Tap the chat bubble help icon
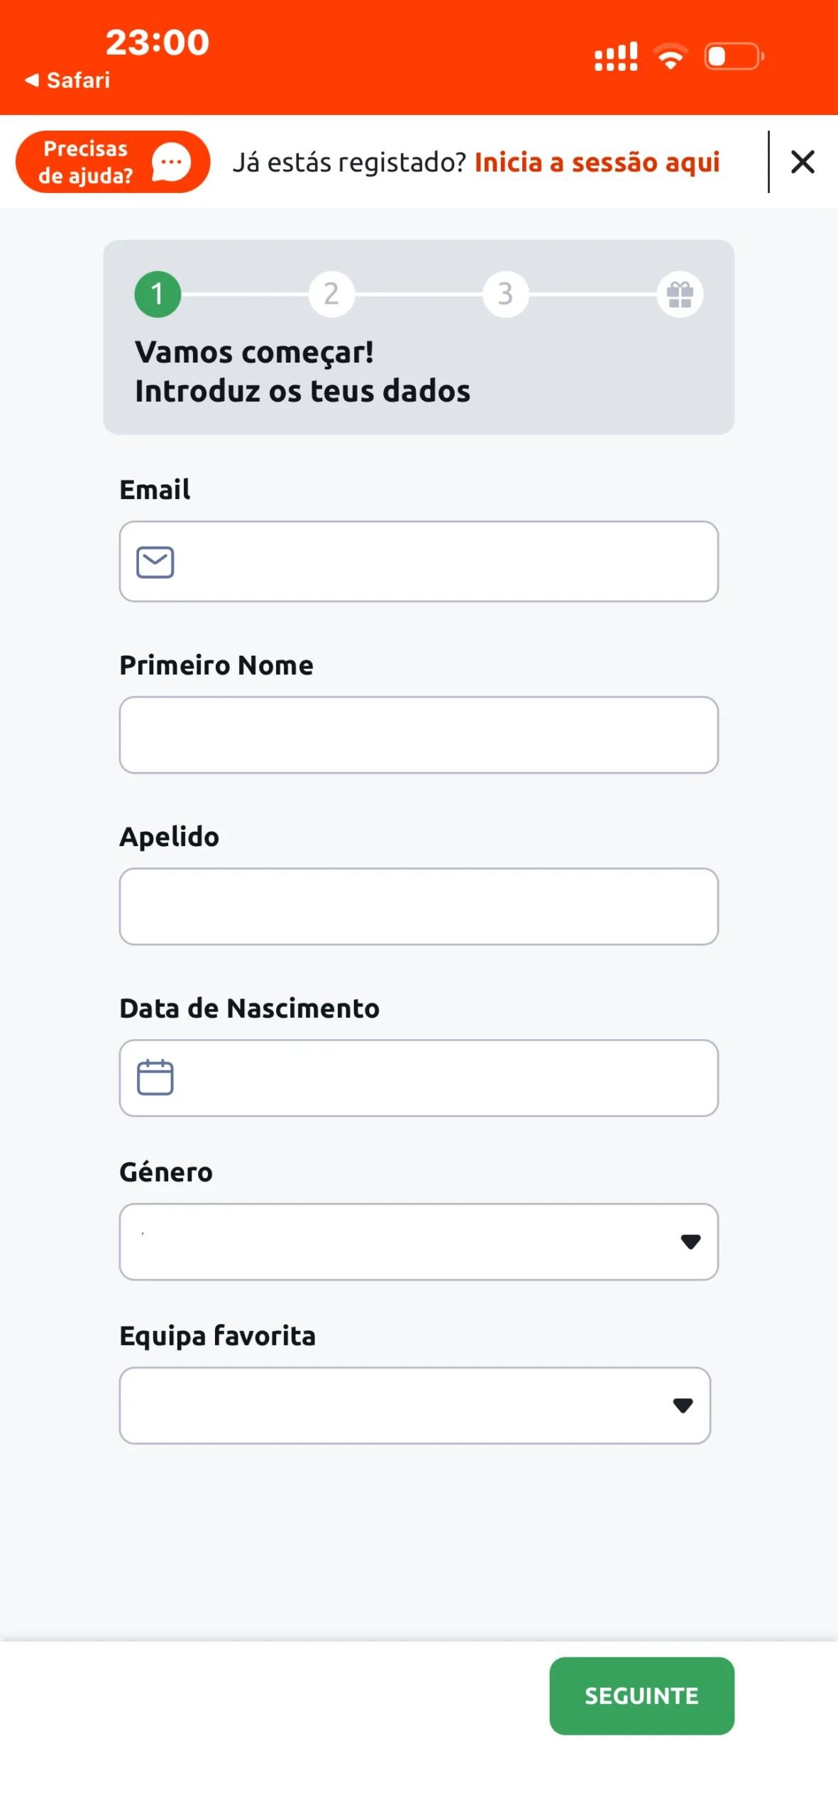 pyautogui.click(x=171, y=163)
